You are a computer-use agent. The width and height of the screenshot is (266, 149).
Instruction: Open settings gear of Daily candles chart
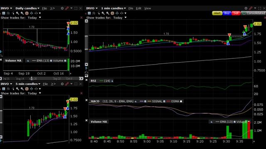pos(62,8)
